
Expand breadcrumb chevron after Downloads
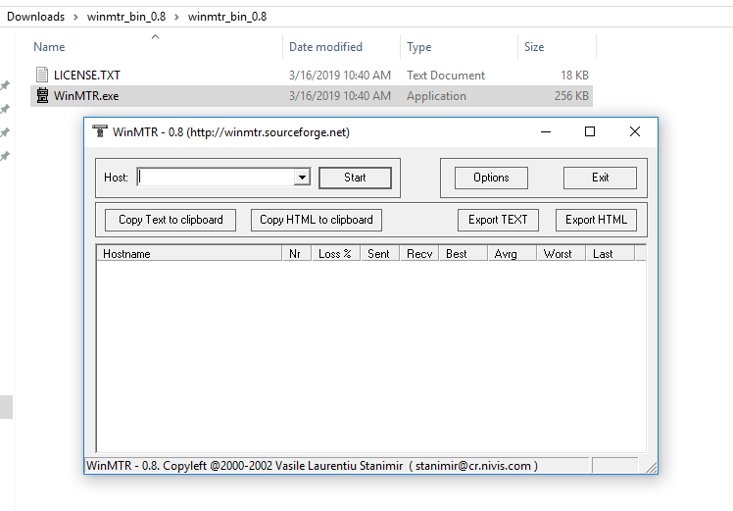pos(75,17)
